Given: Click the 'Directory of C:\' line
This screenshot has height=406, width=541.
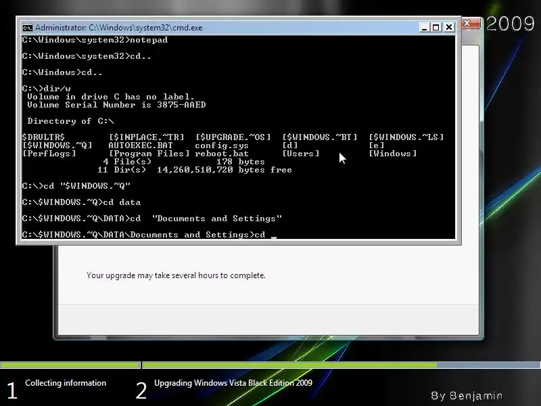Looking at the screenshot, I should pos(70,121).
